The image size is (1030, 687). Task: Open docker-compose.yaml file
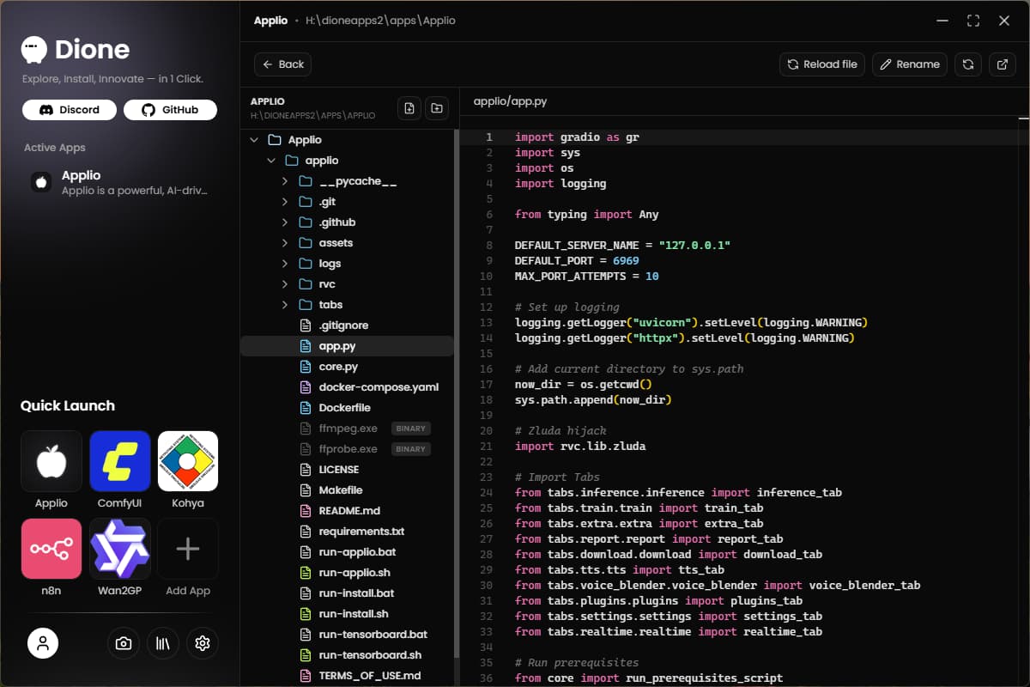(x=347, y=387)
